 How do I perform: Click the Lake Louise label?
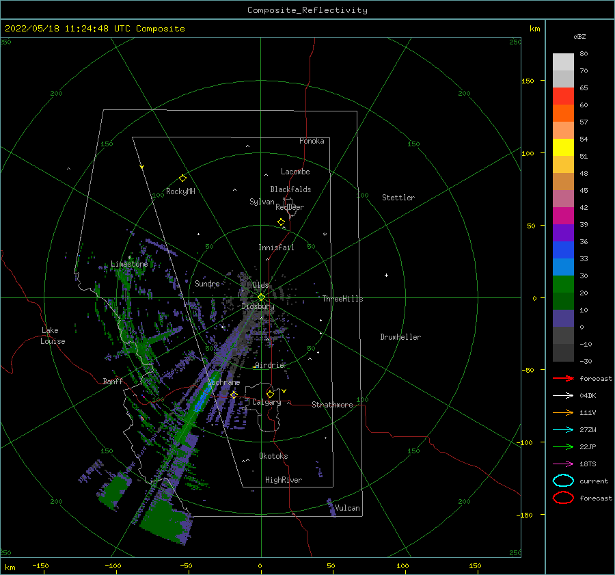(x=53, y=336)
